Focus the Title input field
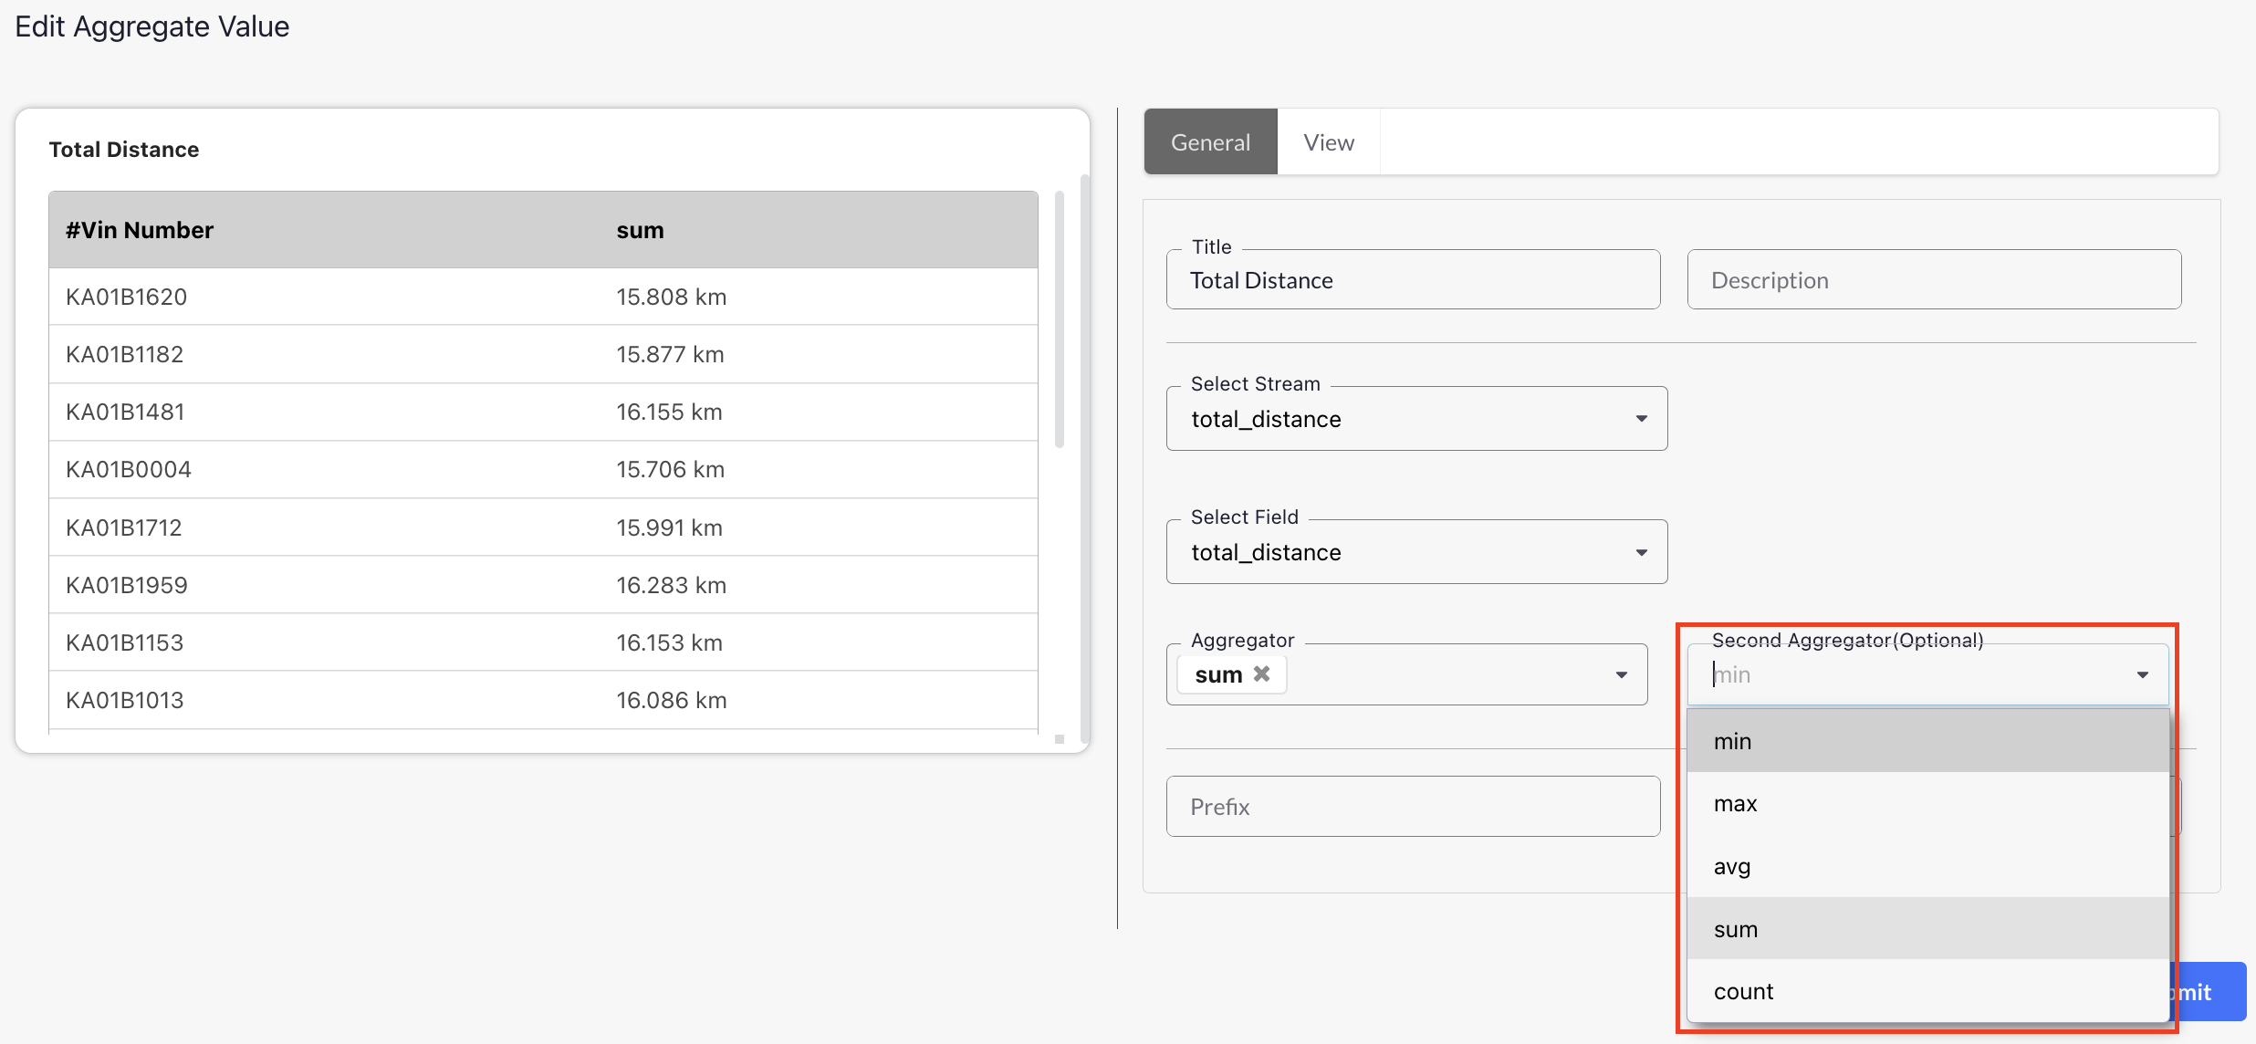The image size is (2256, 1044). point(1412,280)
